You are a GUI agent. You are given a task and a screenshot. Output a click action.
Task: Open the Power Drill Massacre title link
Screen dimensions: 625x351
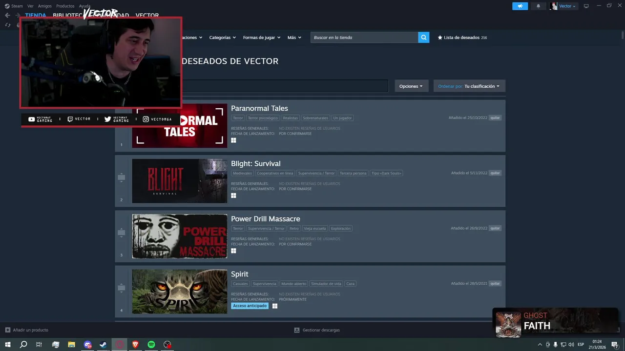pos(266,219)
